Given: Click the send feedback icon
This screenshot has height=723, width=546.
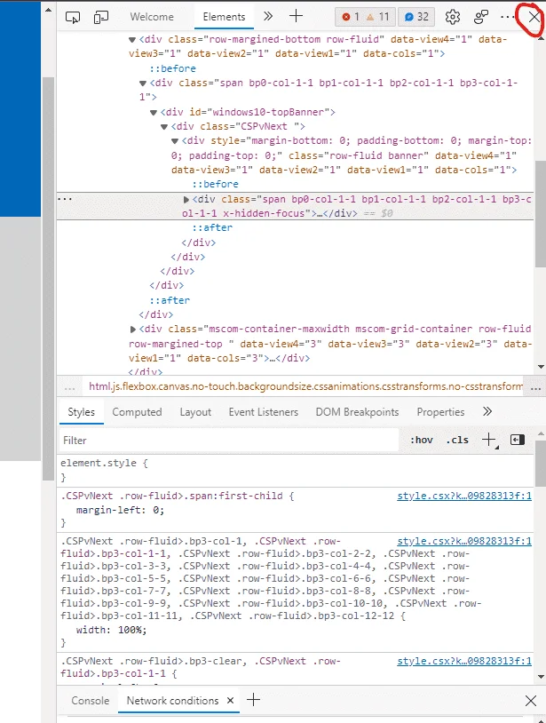Looking at the screenshot, I should [x=481, y=17].
